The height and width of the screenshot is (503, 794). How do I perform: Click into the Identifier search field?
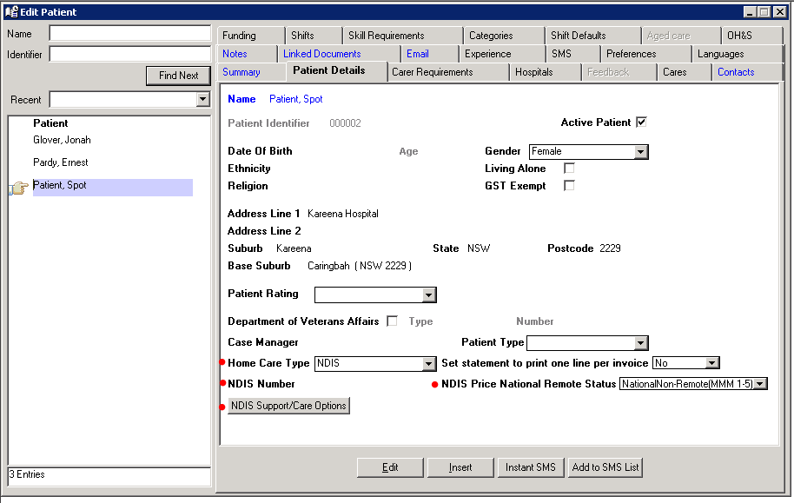(130, 54)
